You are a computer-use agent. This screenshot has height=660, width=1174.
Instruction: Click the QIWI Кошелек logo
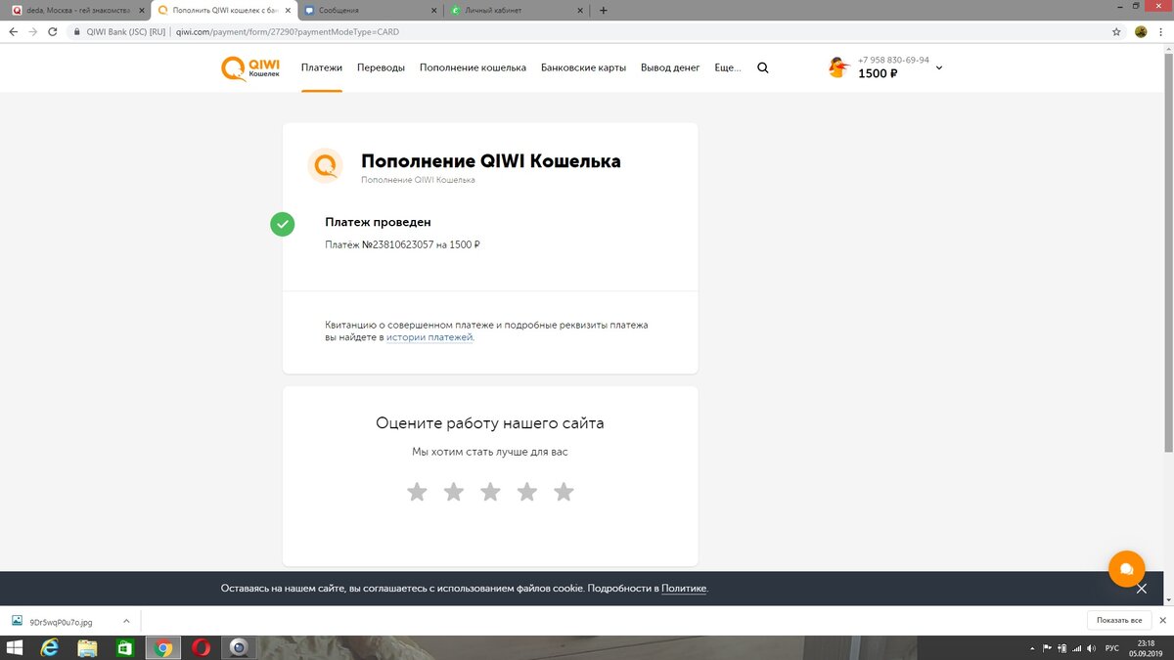tap(251, 68)
